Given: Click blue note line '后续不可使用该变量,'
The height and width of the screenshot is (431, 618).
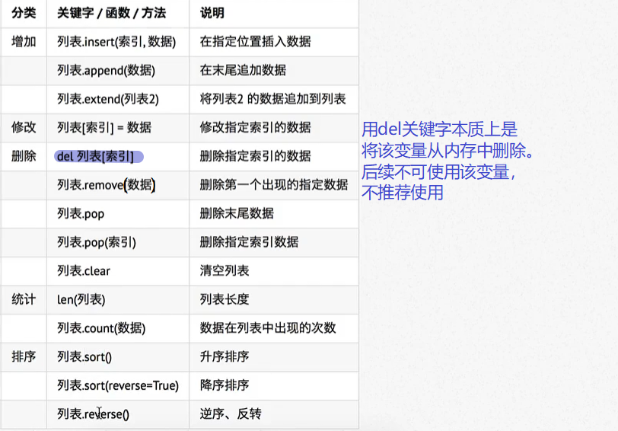Looking at the screenshot, I should (438, 171).
